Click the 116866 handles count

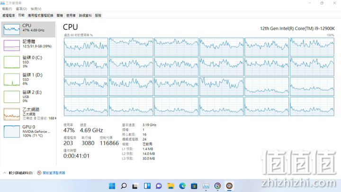[x=109, y=143]
